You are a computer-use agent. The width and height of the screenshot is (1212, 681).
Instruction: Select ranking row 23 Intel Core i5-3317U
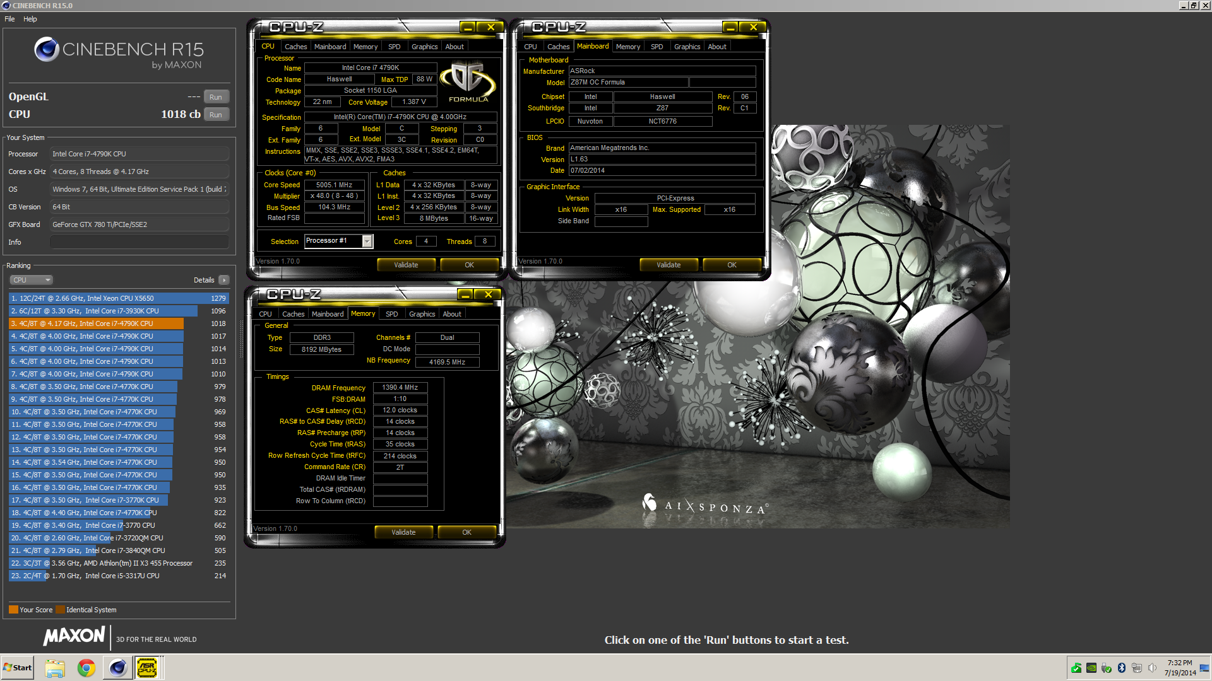119,576
